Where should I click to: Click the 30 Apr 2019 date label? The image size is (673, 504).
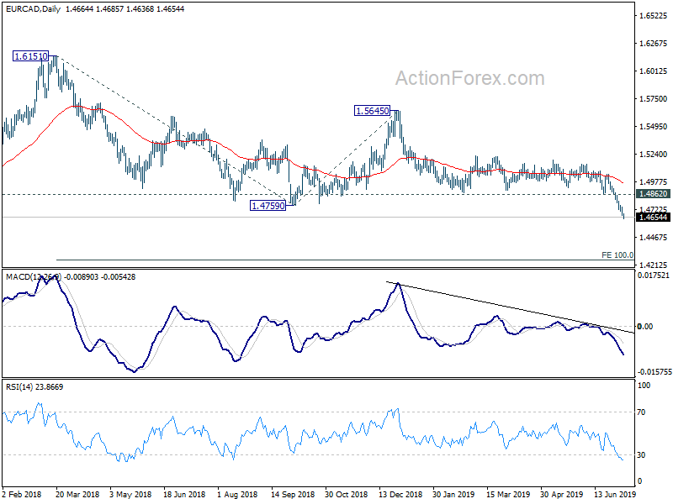(x=562, y=494)
